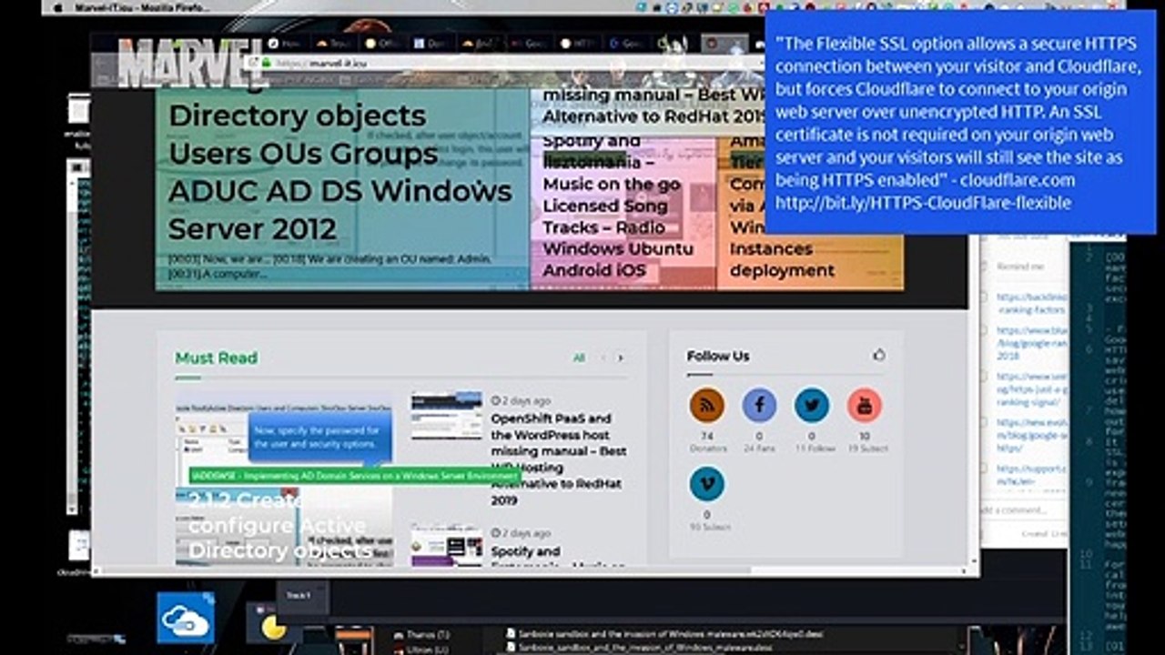Click the thumbs-up icon beside Follow Us
The height and width of the screenshot is (655, 1165).
coord(878,355)
